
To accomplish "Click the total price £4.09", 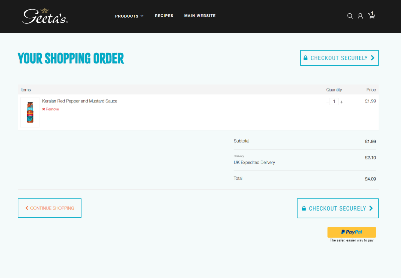I will coord(370,179).
